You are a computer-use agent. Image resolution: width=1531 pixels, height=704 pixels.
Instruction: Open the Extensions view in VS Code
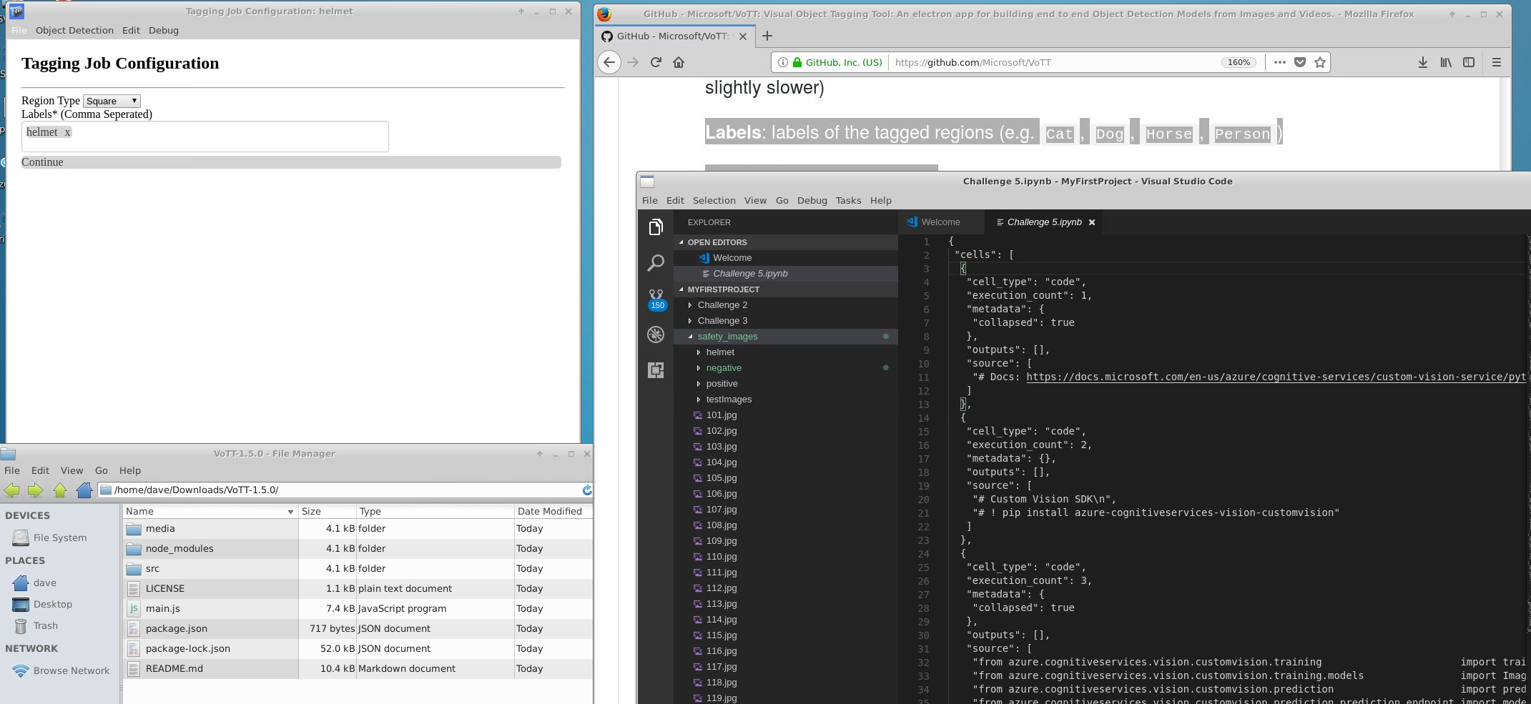tap(656, 370)
